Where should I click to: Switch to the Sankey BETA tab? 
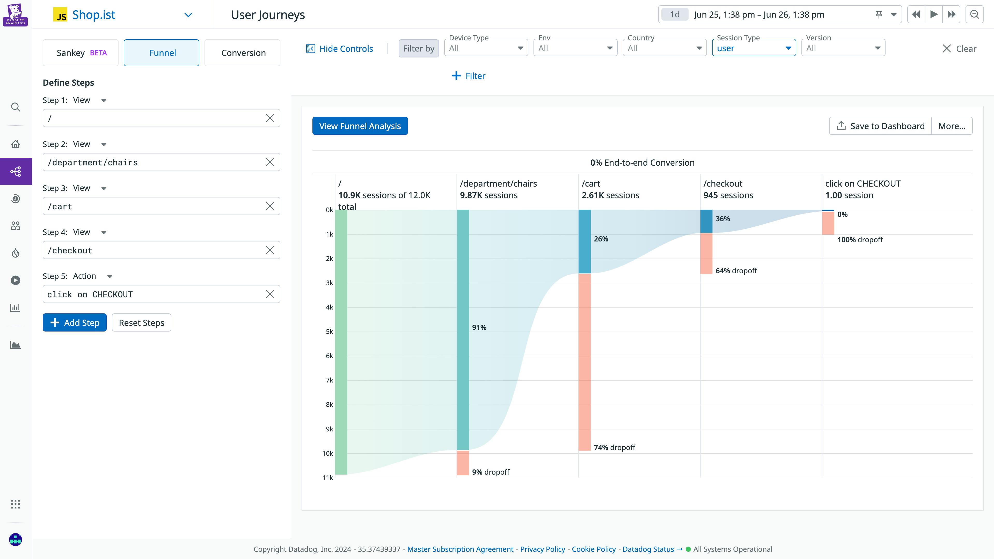[x=81, y=53]
